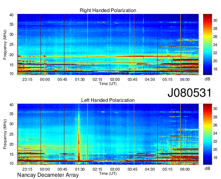This screenshot has width=221, height=179.
Task: Click the 15 MHz tick of Right Handed plot
Action: [11, 65]
